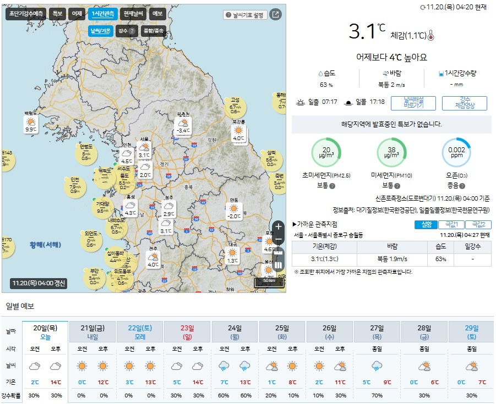Viewport: 496px width, 404px height.
Task: Click help icon next to 오존 좋음
Action: coord(462,186)
